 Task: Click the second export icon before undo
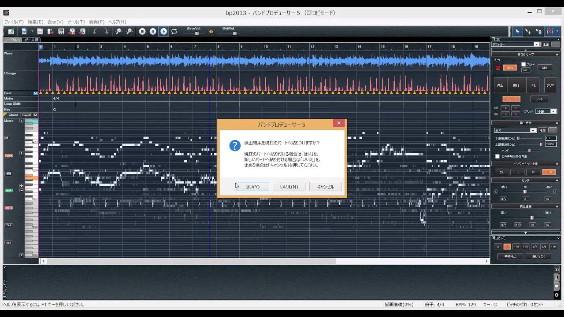tap(82, 31)
